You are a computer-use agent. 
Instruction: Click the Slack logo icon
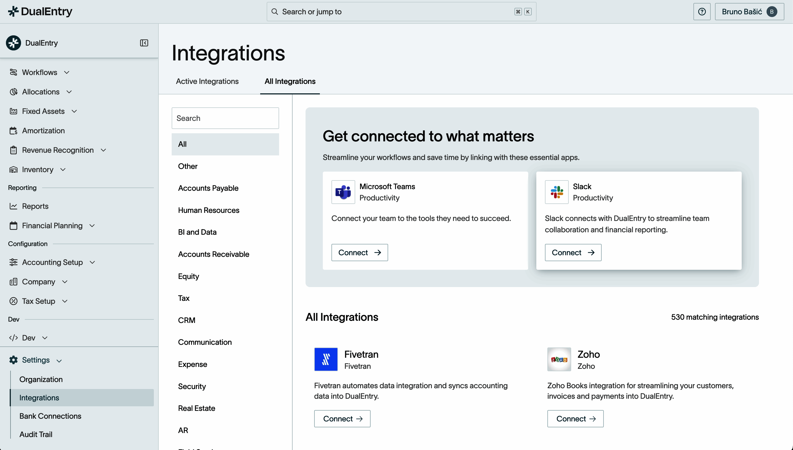pyautogui.click(x=557, y=192)
